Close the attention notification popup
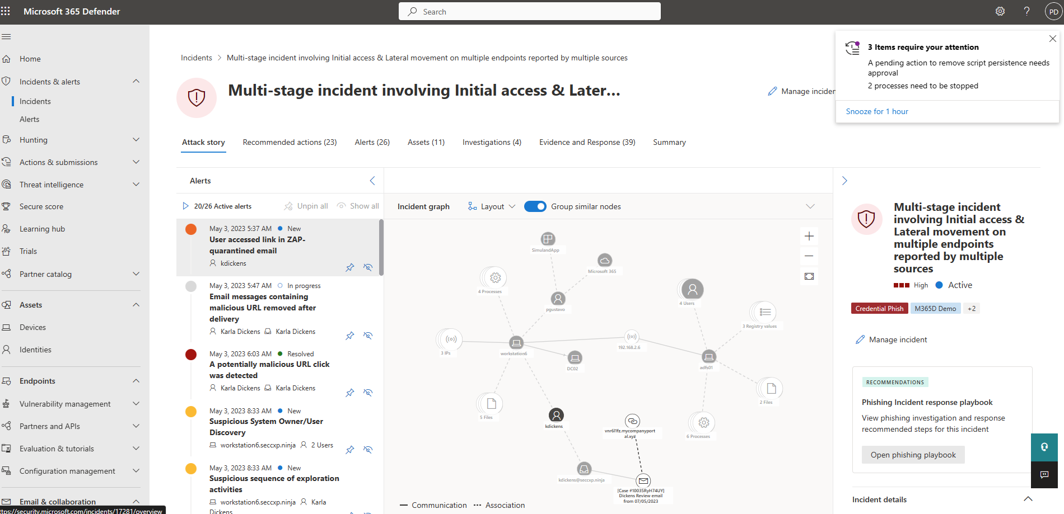The image size is (1064, 514). pos(1052,39)
